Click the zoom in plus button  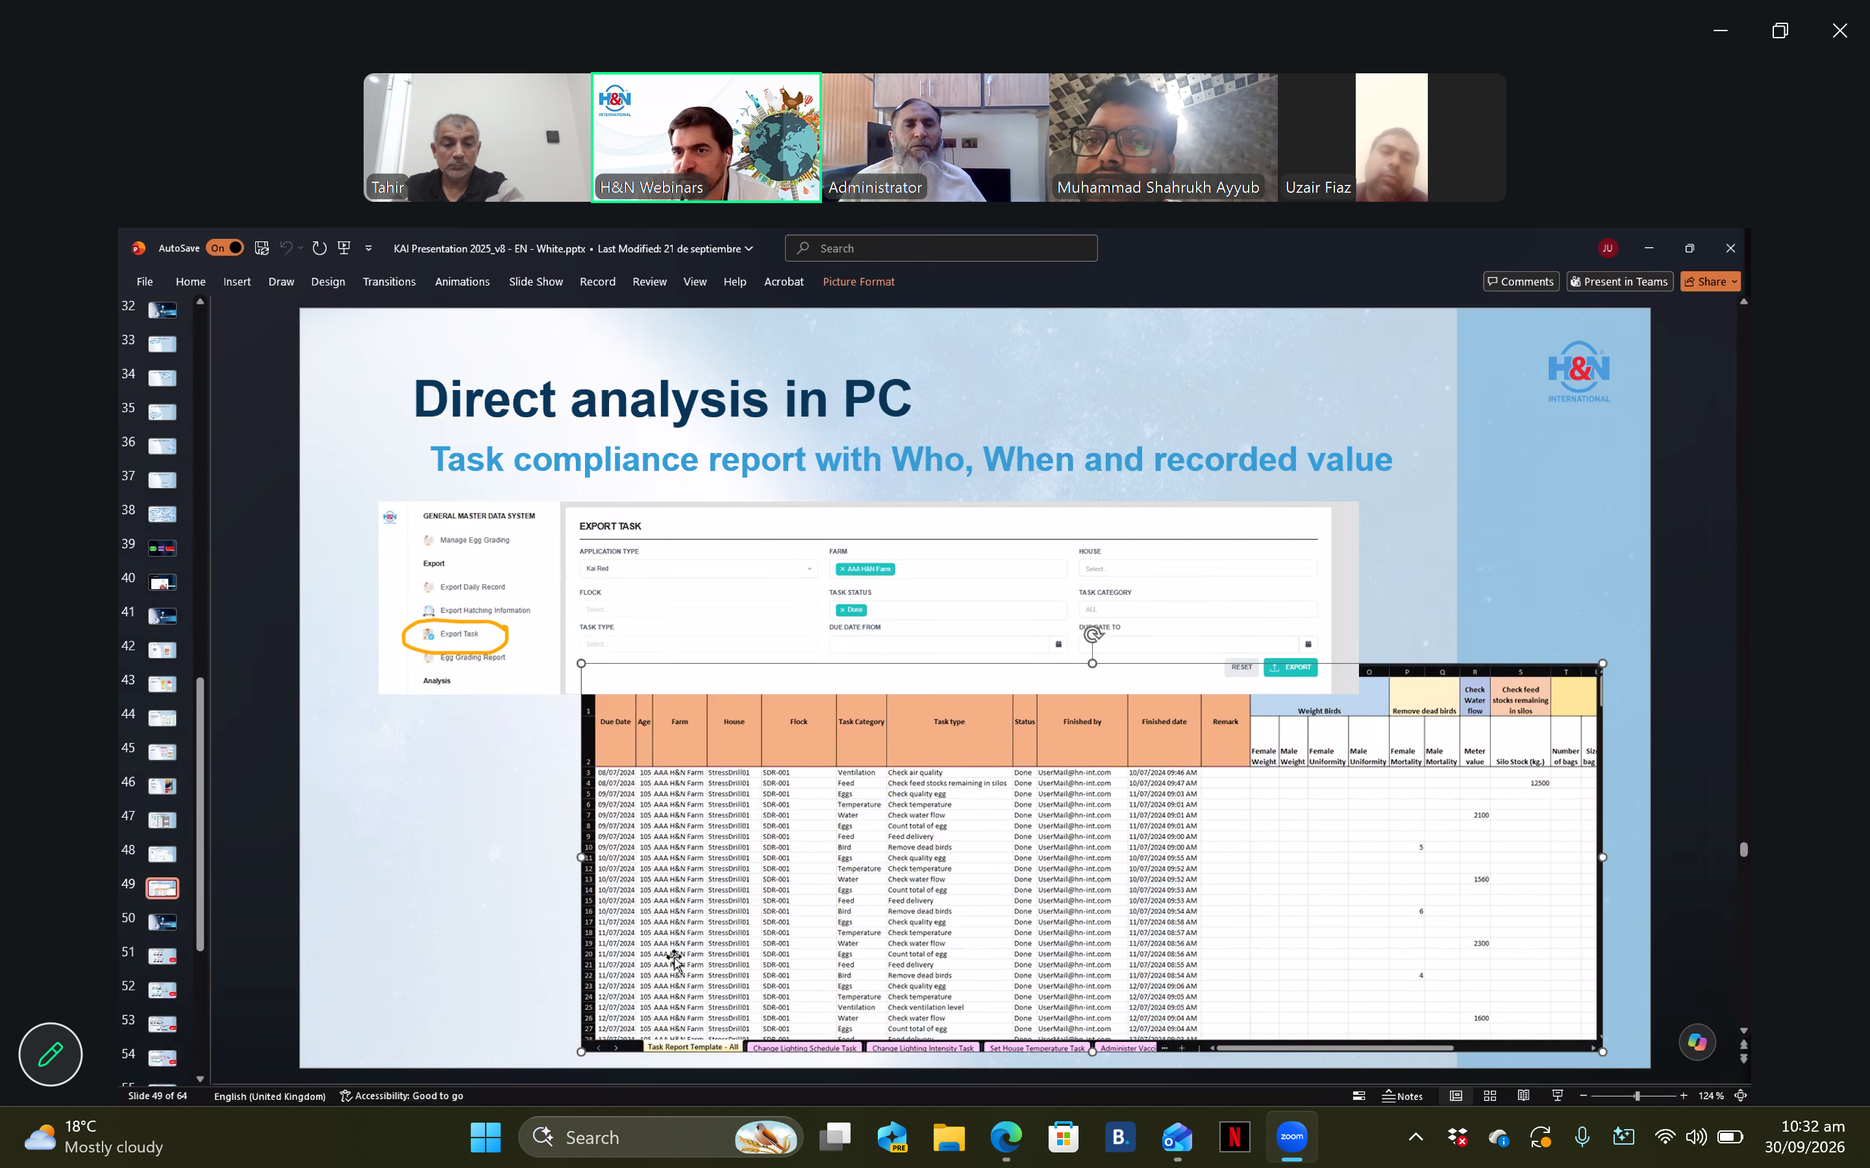[1684, 1095]
